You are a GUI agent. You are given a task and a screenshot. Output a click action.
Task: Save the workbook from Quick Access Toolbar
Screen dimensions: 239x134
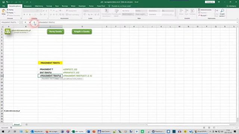coord(3,2)
